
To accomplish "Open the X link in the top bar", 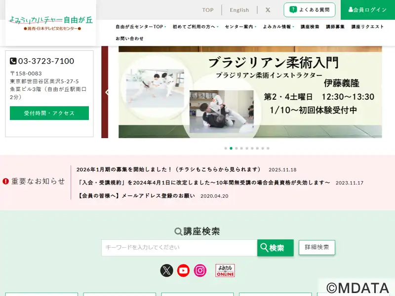I will pyautogui.click(x=268, y=10).
